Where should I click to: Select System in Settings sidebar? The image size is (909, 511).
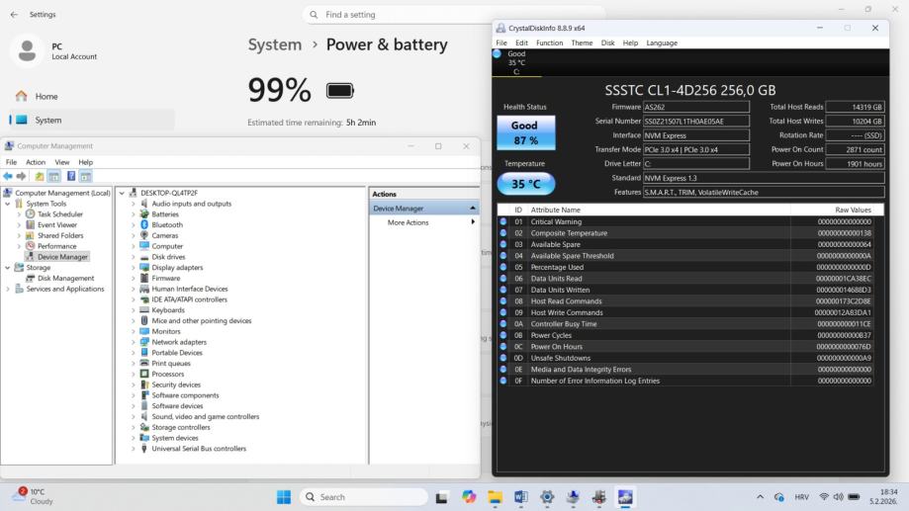[x=92, y=120]
